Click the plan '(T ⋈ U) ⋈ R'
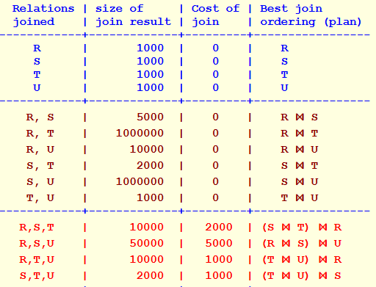376x287 pixels. [302, 260]
